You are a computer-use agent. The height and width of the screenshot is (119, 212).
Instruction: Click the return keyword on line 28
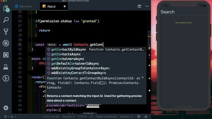click(44, 30)
